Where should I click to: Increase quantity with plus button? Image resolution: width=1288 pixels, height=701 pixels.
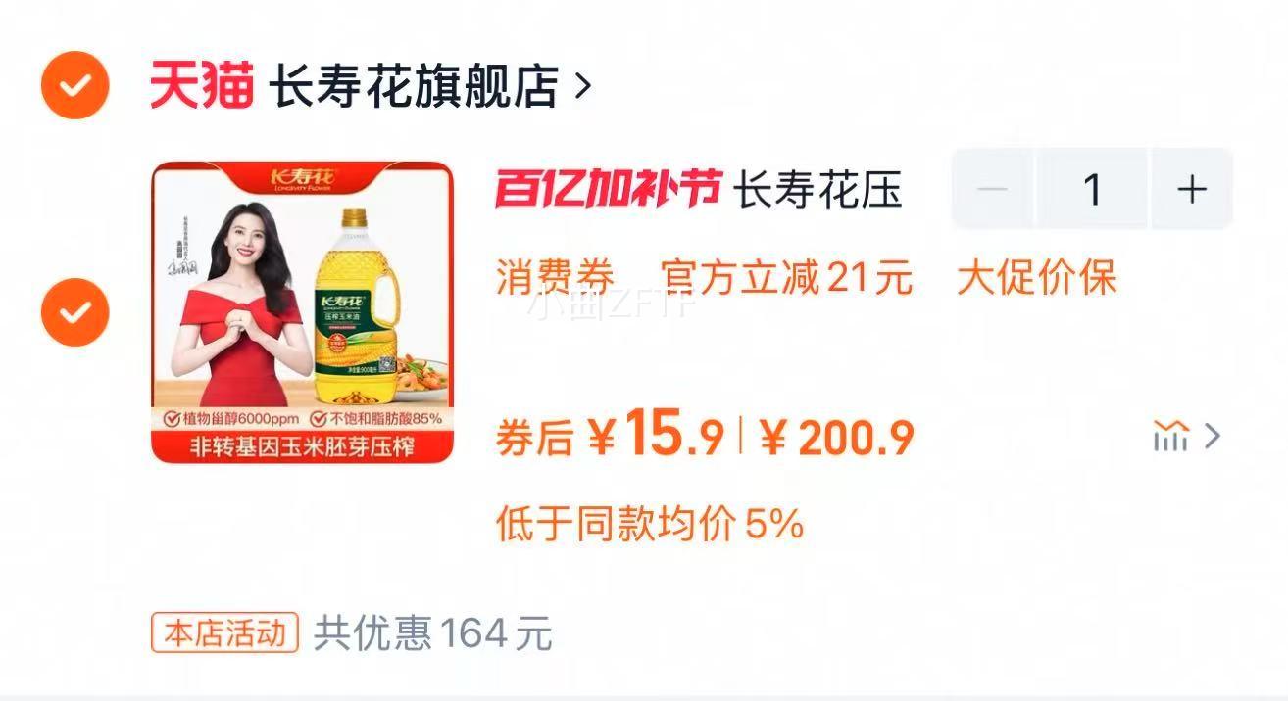pyautogui.click(x=1192, y=188)
